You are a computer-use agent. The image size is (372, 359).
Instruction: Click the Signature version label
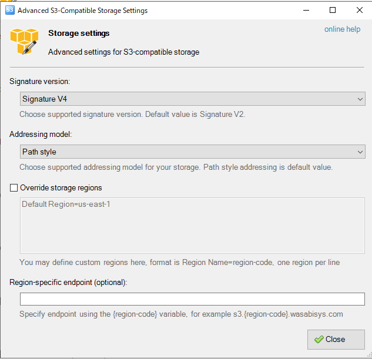click(x=39, y=81)
